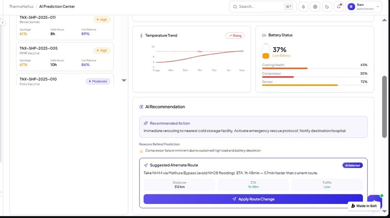Select shipment TNX-SHP-2025-005 card
Screen dimensions: 390x218
pyautogui.click(x=65, y=56)
